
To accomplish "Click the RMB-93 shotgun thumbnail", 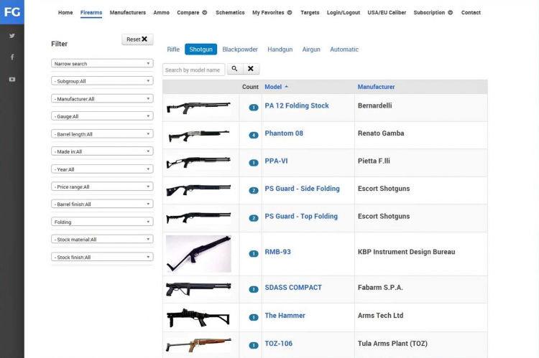I will point(198,254).
